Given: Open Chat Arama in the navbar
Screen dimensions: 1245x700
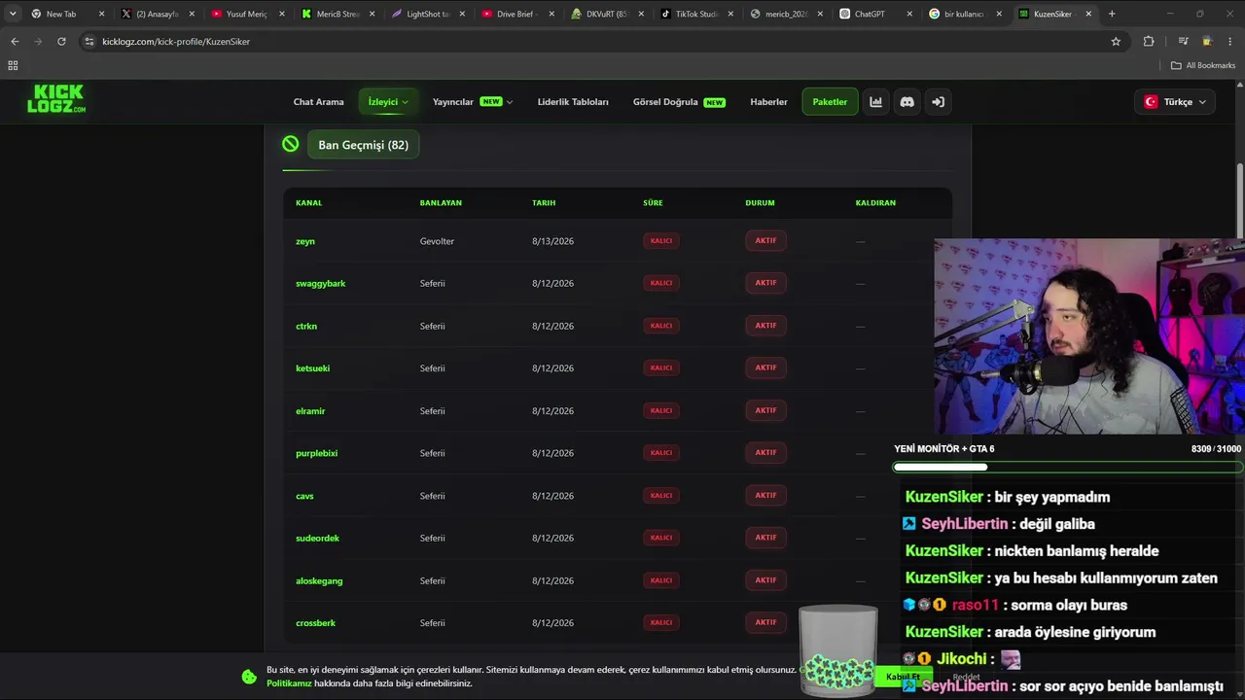Looking at the screenshot, I should (319, 101).
